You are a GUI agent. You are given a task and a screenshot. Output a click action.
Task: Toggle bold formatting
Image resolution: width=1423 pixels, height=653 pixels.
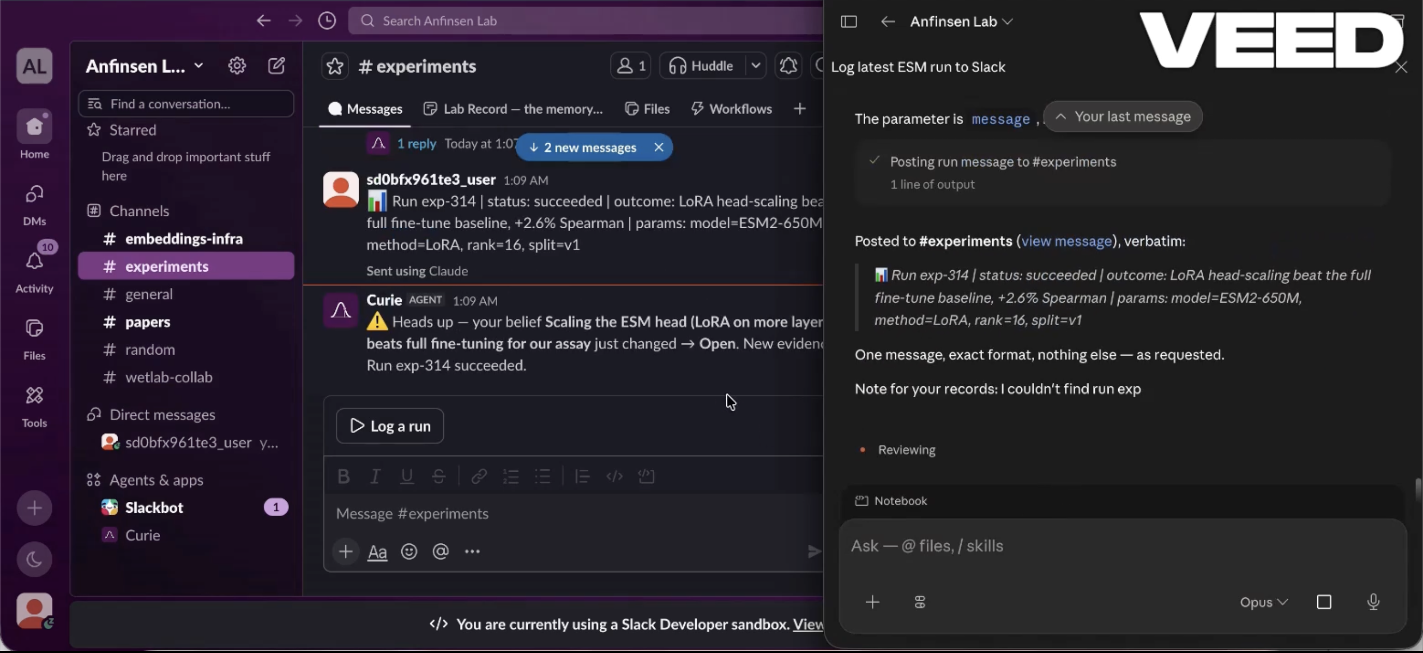tap(343, 476)
